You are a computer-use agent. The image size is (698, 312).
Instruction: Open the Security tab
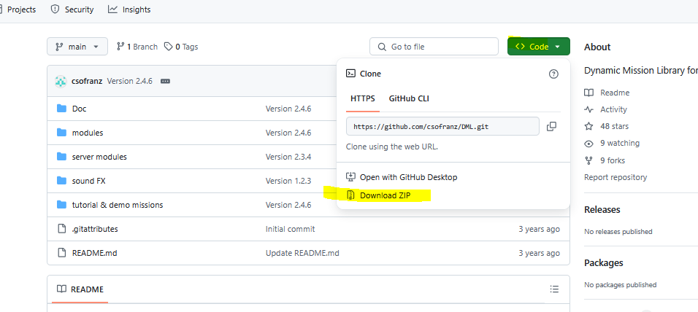[72, 9]
